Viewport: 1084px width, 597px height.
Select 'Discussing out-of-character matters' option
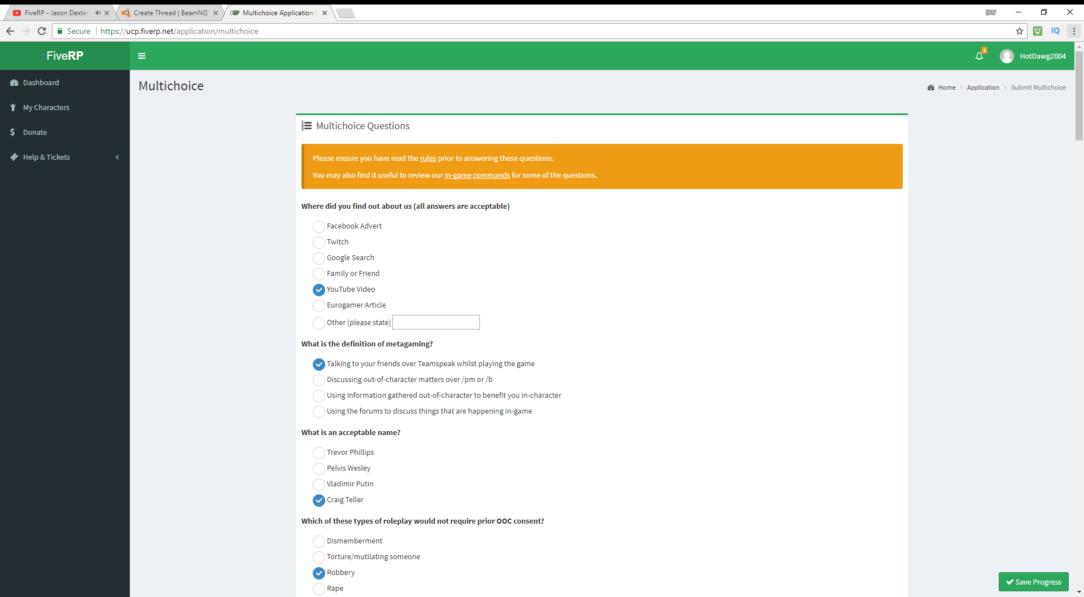[319, 380]
